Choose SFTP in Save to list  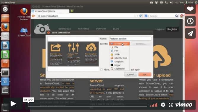coord(120,54)
